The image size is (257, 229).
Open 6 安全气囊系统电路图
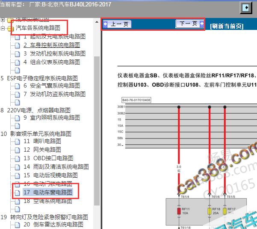pyautogui.click(x=52, y=85)
